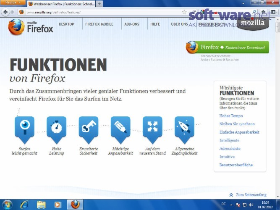Click the Surfen leicht gemacht magnifier icon
This screenshot has width=280, height=210.
[24, 130]
